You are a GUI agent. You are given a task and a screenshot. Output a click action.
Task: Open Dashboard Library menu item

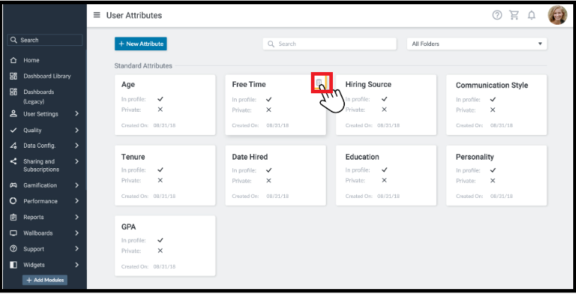(47, 76)
